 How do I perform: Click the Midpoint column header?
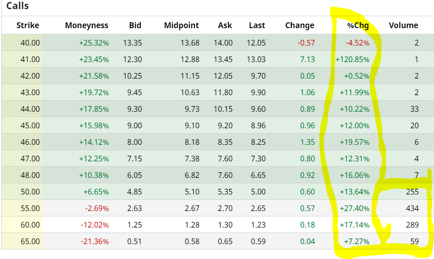click(181, 25)
